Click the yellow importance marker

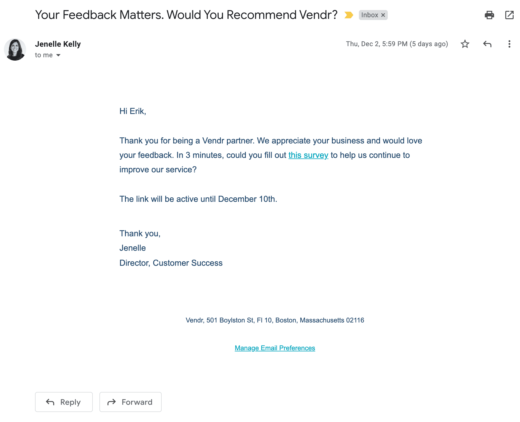point(348,15)
